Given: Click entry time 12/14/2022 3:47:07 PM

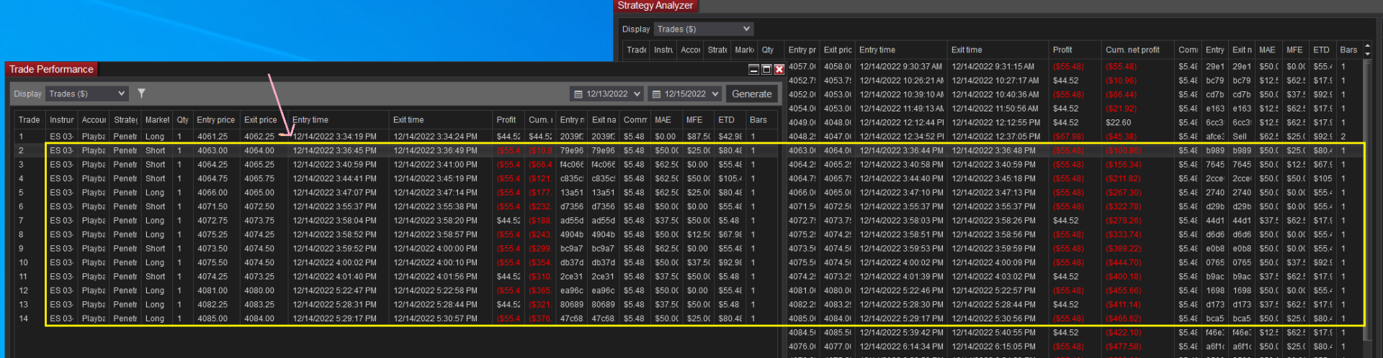Looking at the screenshot, I should [x=334, y=193].
